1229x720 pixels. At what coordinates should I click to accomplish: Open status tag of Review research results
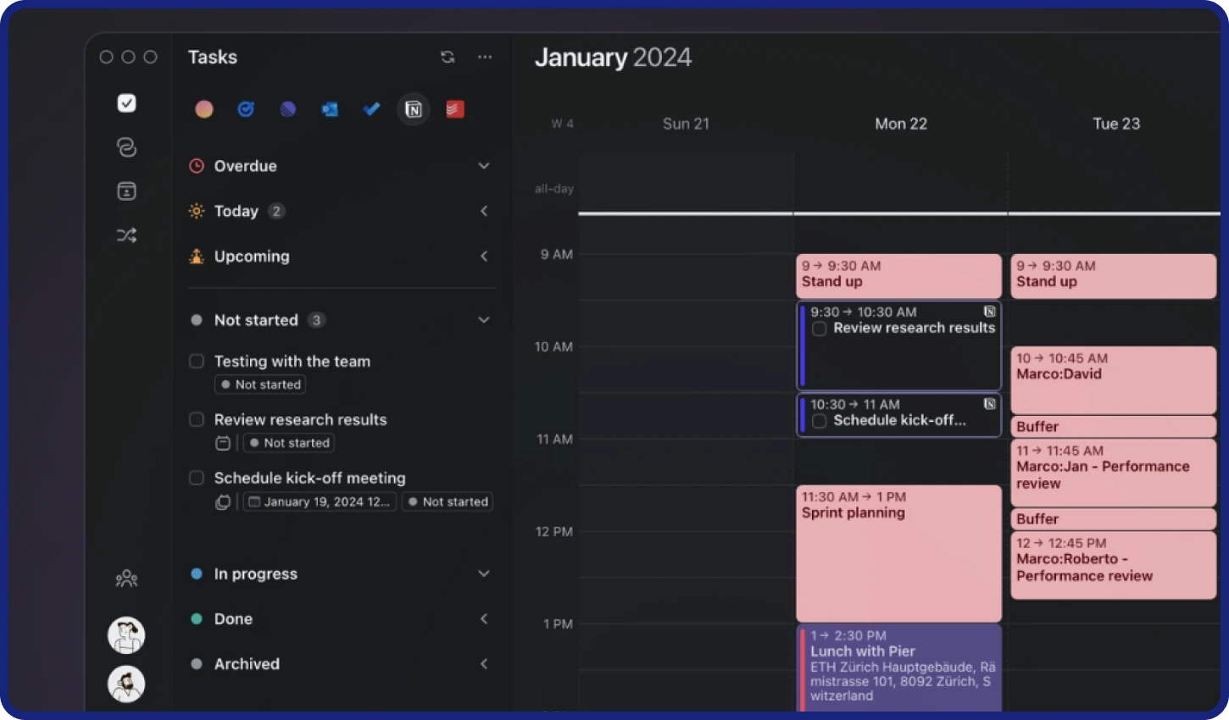(289, 443)
